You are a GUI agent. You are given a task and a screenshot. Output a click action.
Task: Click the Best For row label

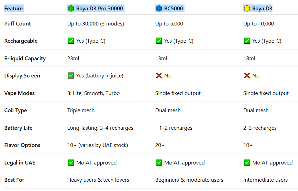pyautogui.click(x=14, y=180)
